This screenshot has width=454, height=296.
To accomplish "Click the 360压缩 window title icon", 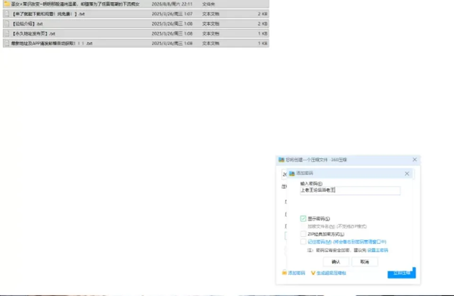I will tap(281, 160).
